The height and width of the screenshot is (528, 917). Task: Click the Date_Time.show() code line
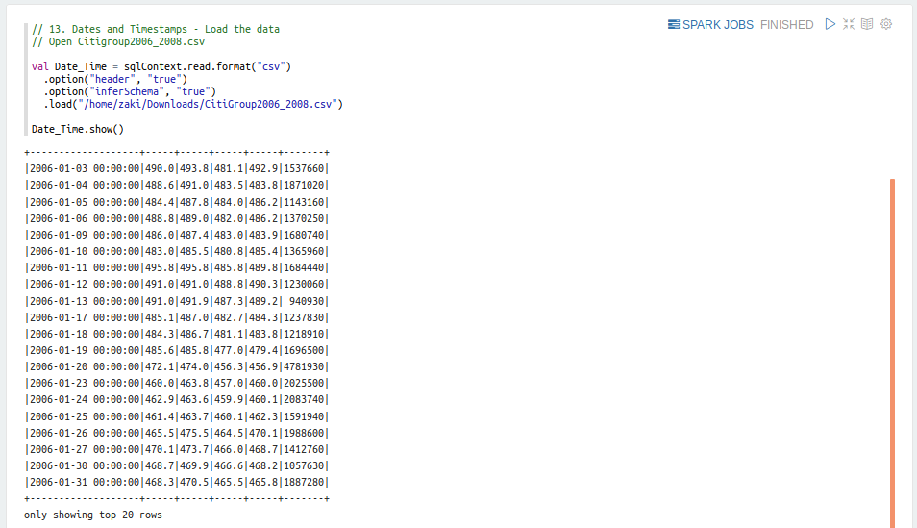pos(78,130)
